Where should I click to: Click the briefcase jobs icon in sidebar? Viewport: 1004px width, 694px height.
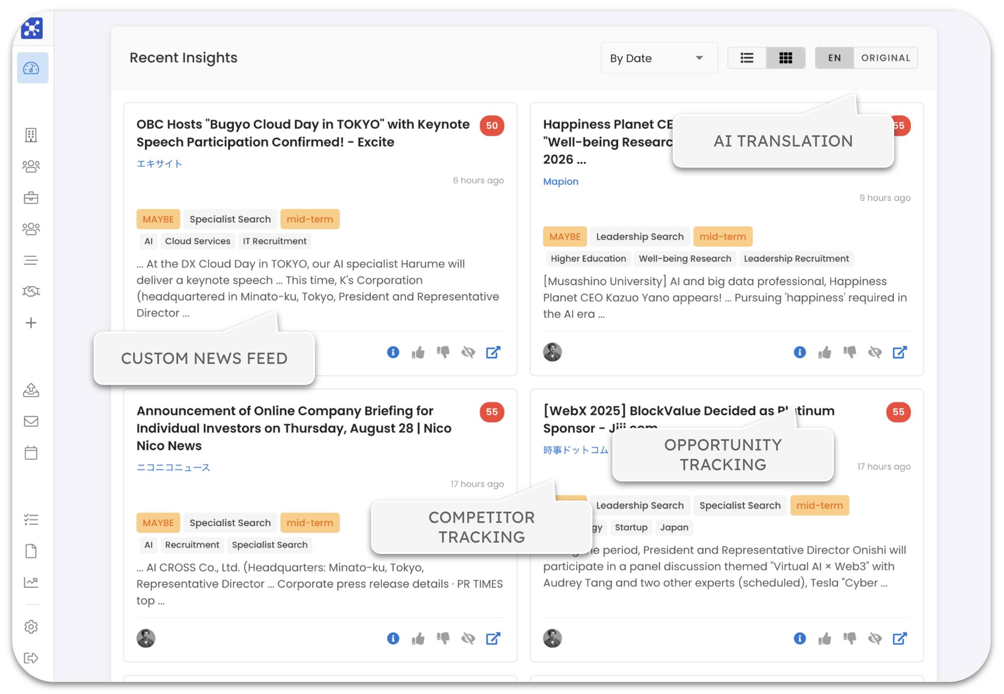pos(31,198)
